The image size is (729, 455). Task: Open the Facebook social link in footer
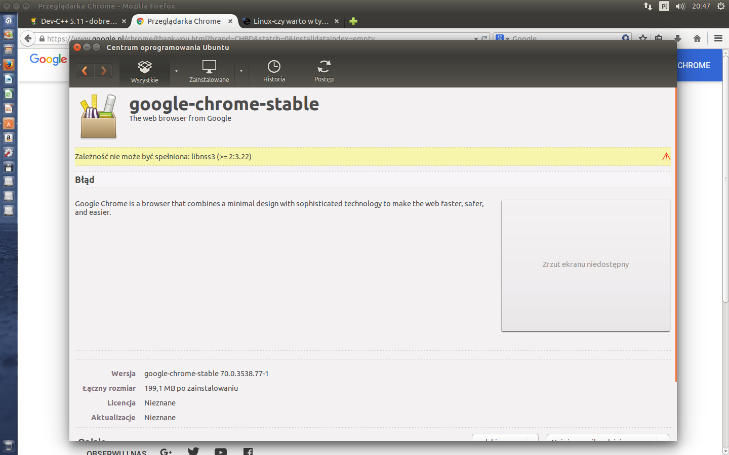click(x=248, y=451)
